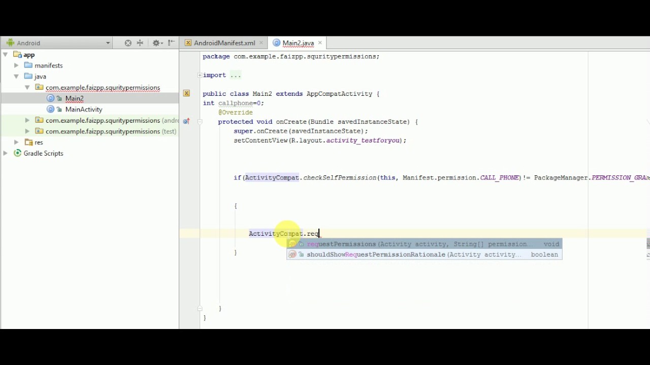Click the 'int callphone=0;' line
Viewport: 650px width, 365px height.
233,103
